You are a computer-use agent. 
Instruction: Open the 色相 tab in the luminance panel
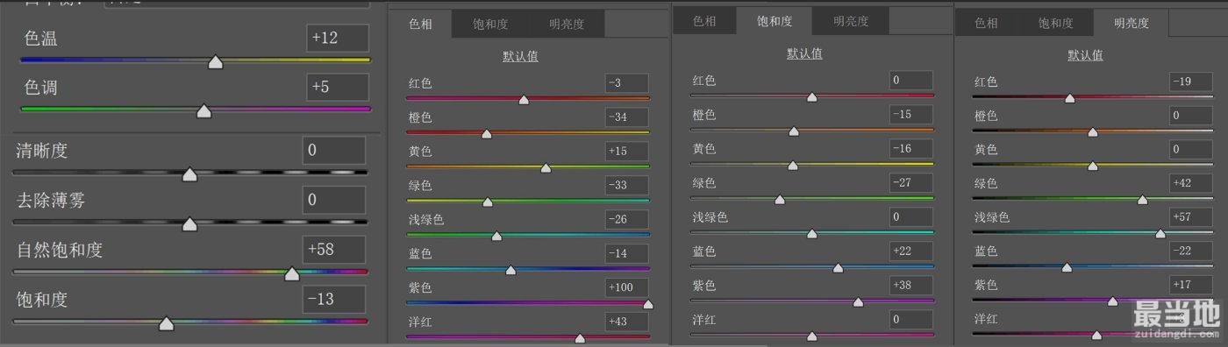pyautogui.click(x=987, y=24)
